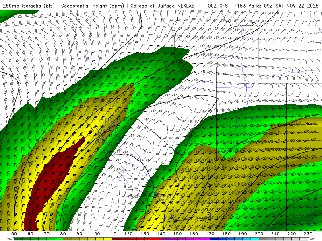Click the 120 label on the color bar
322x241 pixels.
tap(128, 234)
